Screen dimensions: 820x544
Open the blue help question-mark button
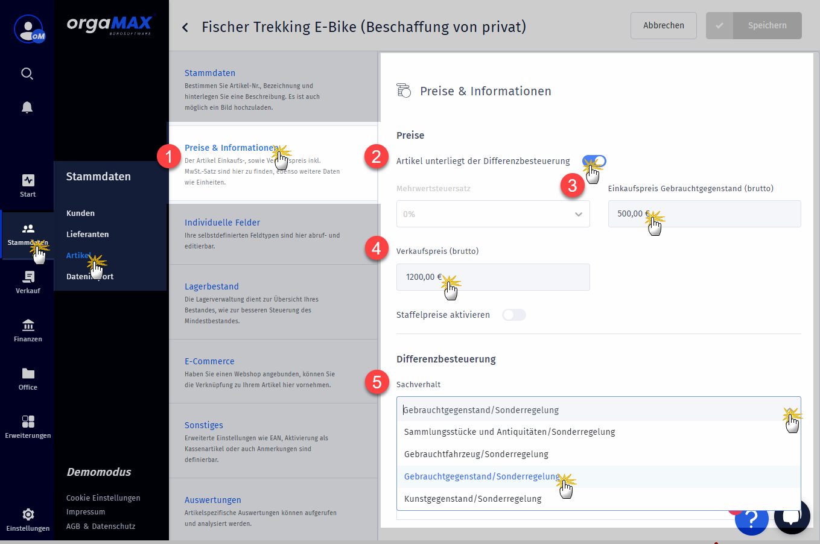pyautogui.click(x=751, y=519)
